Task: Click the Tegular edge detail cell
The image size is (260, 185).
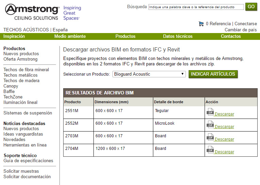Action: 179,112
